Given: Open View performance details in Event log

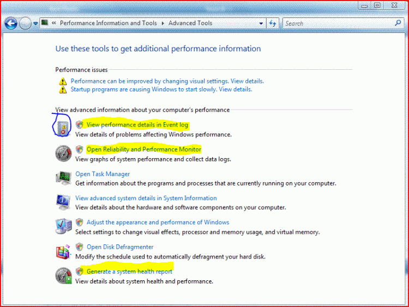Looking at the screenshot, I should [x=137, y=125].
